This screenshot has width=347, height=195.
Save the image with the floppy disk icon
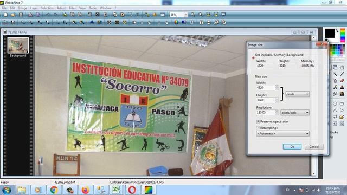(21, 15)
